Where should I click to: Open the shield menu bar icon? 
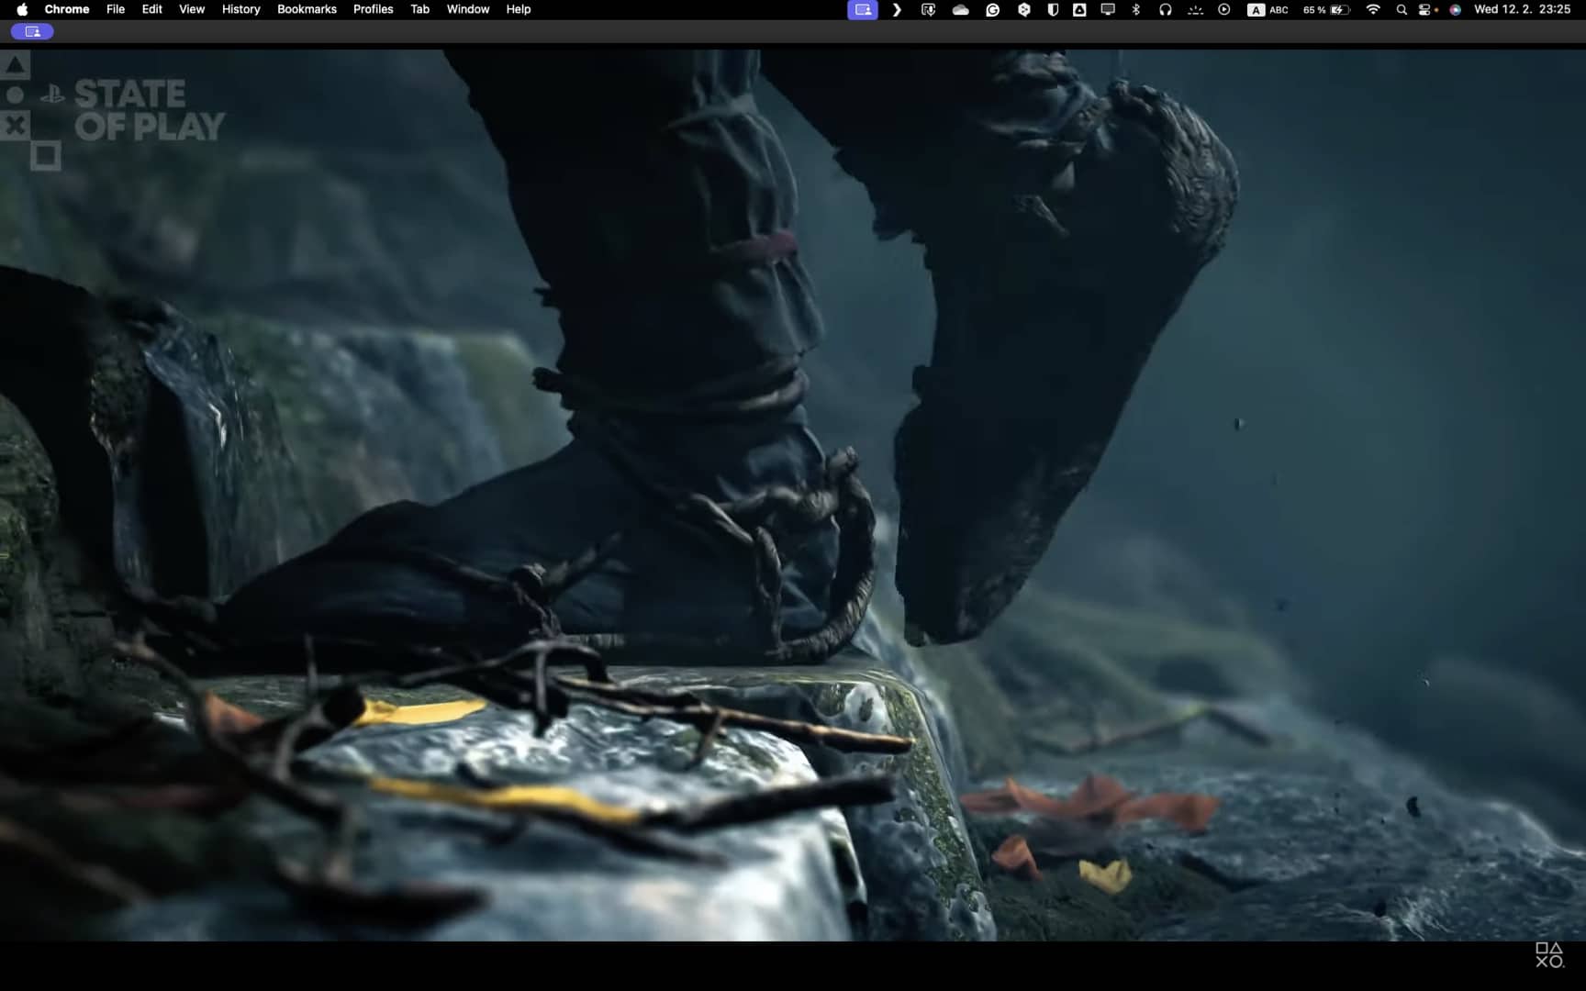(1053, 9)
